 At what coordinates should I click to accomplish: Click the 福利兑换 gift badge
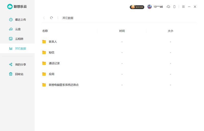137,7
